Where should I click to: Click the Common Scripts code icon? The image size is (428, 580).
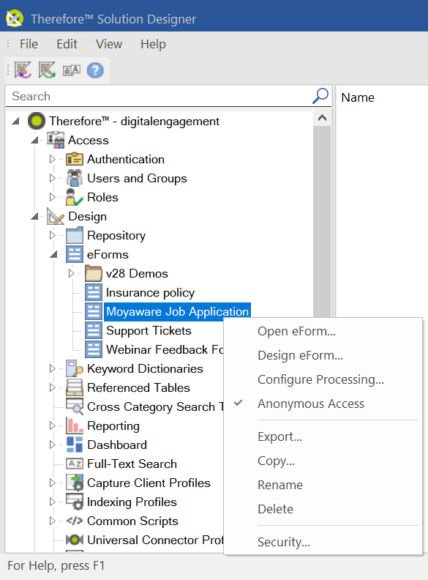point(75,521)
